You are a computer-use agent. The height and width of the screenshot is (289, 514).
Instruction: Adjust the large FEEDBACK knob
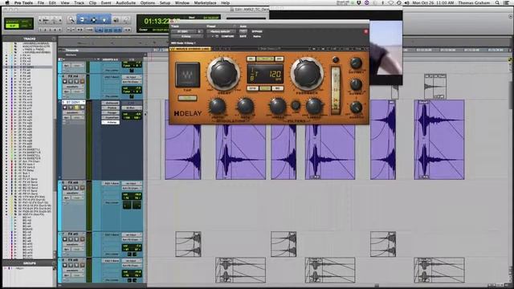[307, 74]
